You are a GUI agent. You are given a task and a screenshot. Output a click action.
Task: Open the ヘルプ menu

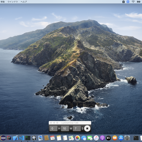point(24,2)
